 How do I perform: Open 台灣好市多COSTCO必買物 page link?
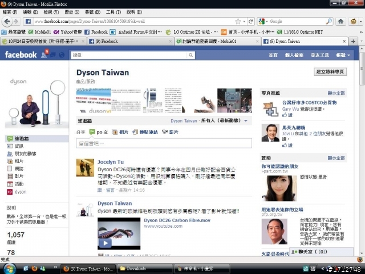[x=309, y=103]
